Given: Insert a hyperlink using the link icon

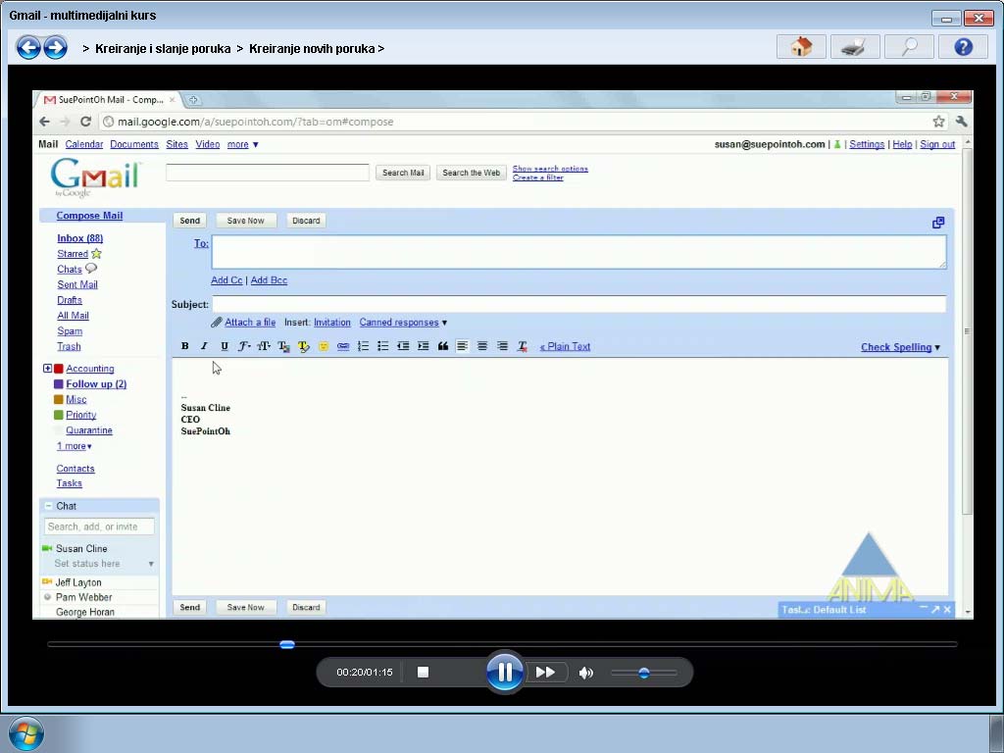Looking at the screenshot, I should point(343,345).
